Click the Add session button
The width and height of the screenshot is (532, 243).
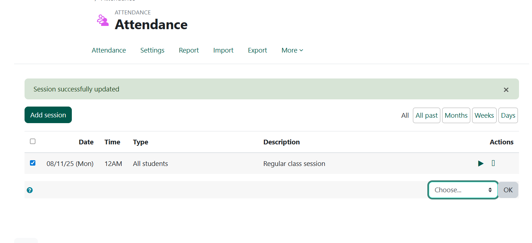[x=48, y=115]
